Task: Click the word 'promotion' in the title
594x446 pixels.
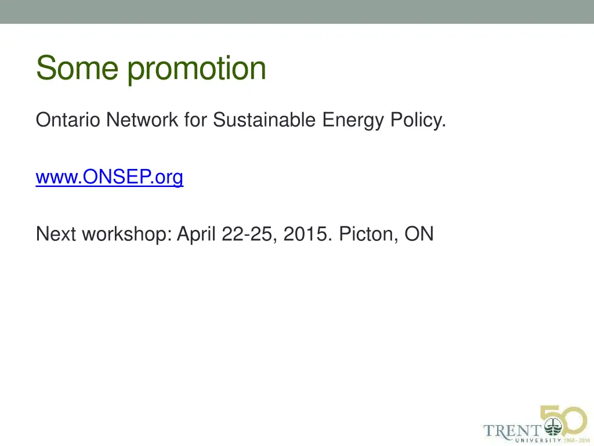Action: [197, 70]
